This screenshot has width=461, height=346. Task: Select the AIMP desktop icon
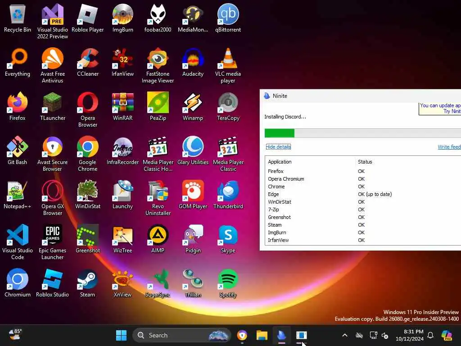pyautogui.click(x=158, y=239)
